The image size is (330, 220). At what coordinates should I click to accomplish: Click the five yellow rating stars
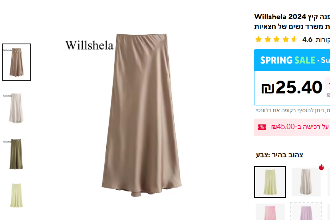tap(276, 40)
